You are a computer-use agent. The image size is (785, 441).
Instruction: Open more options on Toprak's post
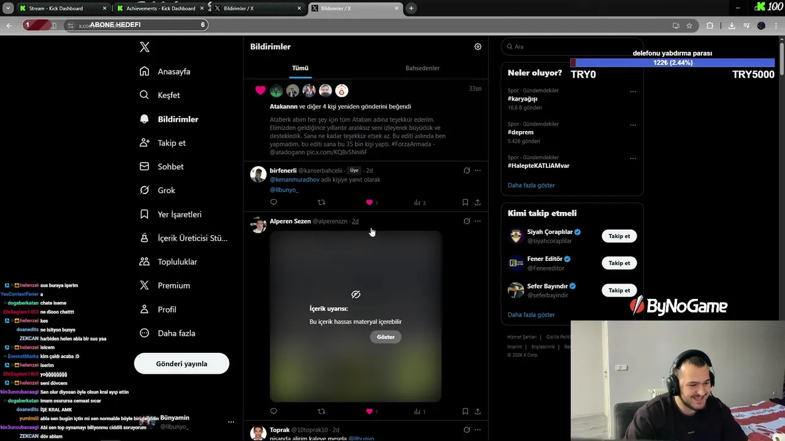tap(478, 430)
